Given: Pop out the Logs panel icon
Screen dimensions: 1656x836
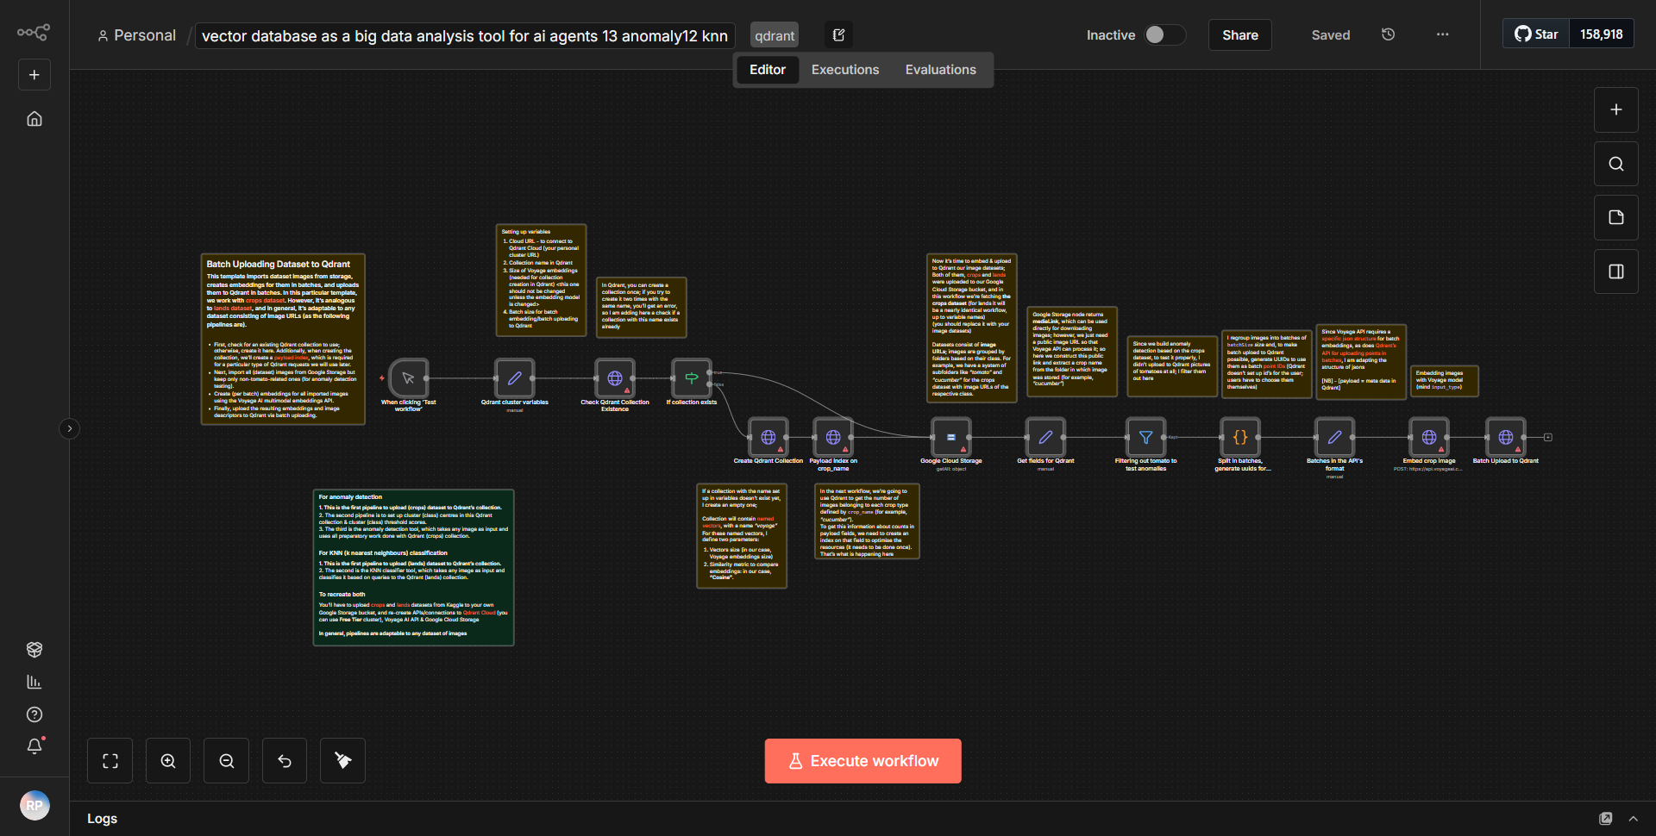Looking at the screenshot, I should coord(1605,819).
